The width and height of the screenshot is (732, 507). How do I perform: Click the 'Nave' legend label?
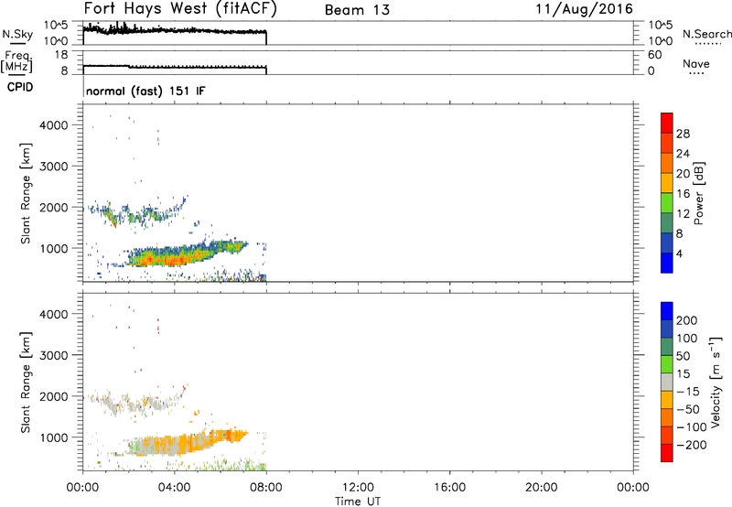point(696,64)
